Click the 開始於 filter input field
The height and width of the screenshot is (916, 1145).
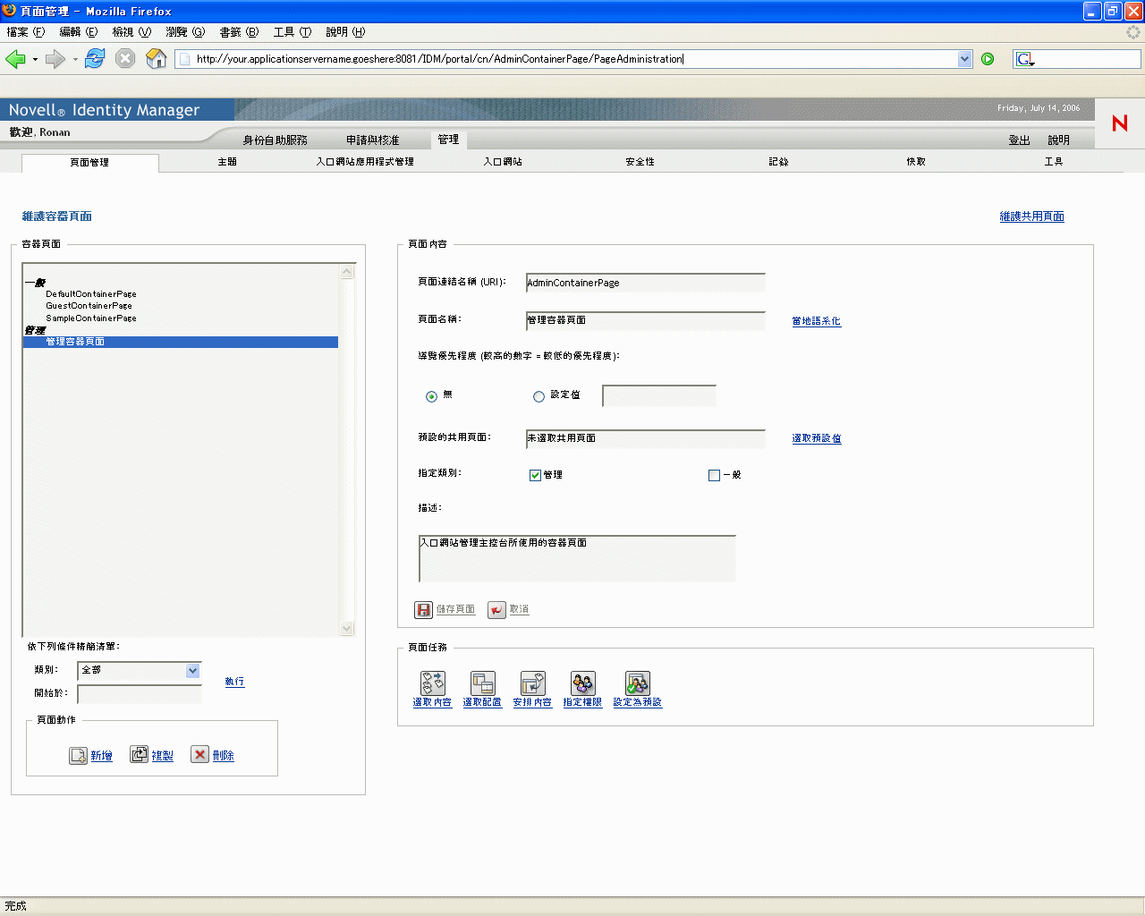140,694
